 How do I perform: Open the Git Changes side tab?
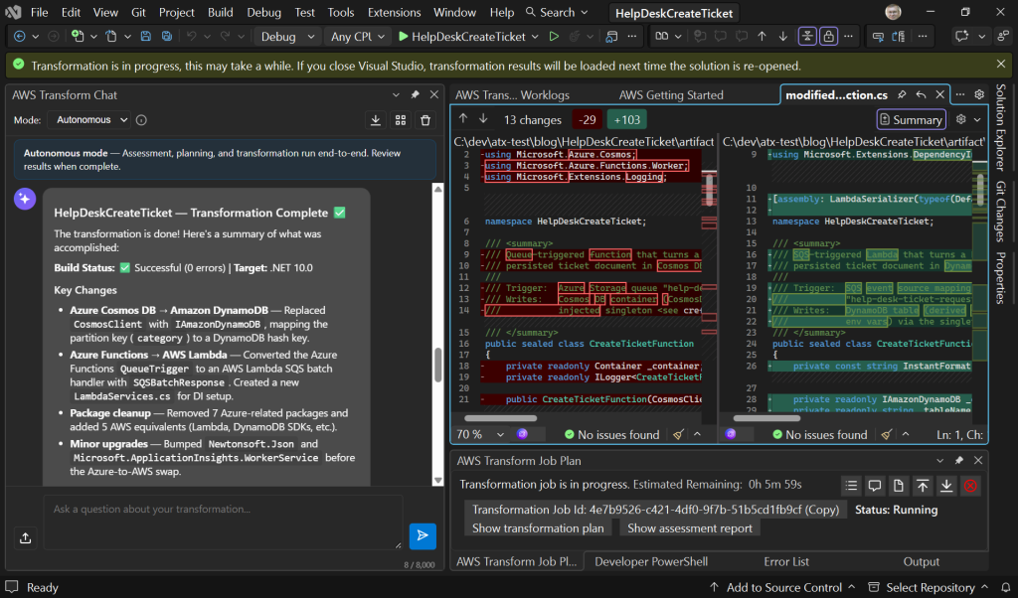1000,211
